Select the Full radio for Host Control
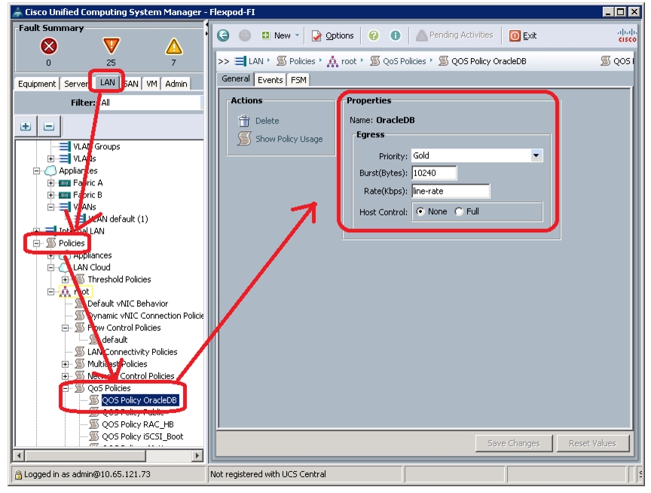Viewport: 651px width, 493px height. (x=459, y=212)
